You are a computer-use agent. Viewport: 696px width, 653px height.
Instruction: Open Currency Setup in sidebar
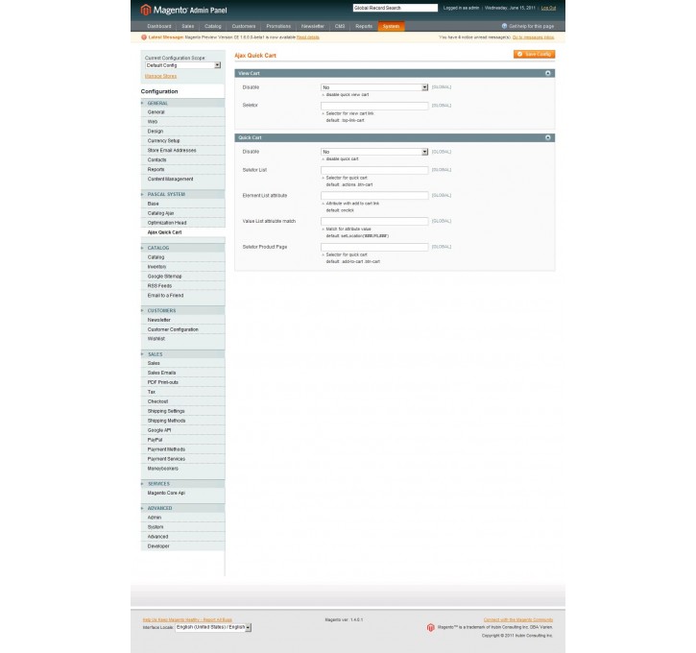click(182, 141)
